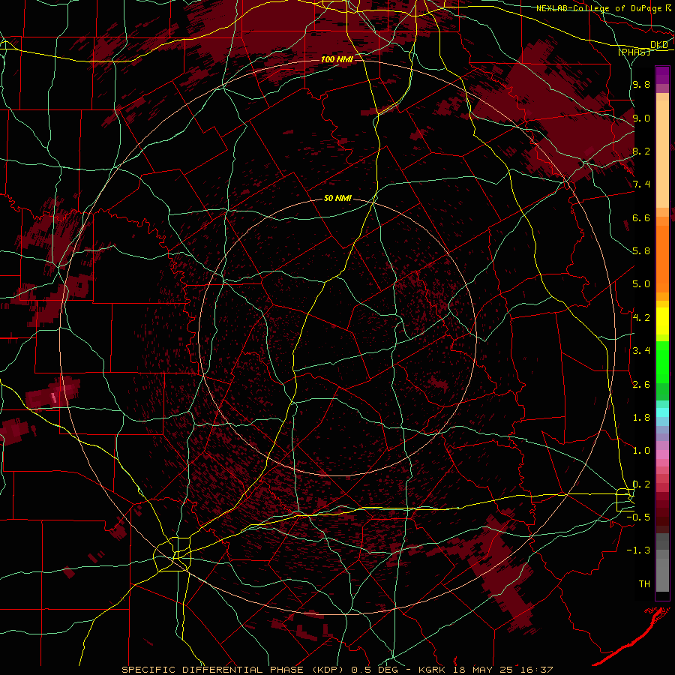Click the 1.8 value on color scale
Image resolution: width=675 pixels, height=675 pixels.
[x=641, y=418]
